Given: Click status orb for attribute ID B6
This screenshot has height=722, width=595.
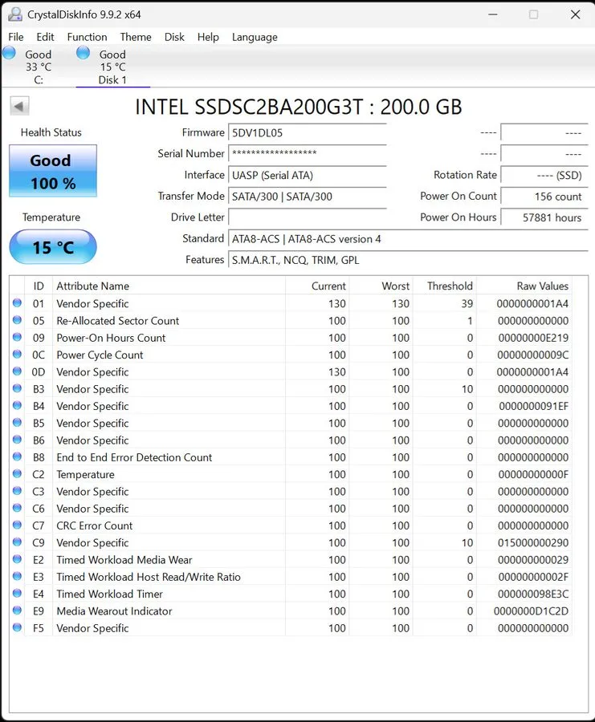Looking at the screenshot, I should [17, 440].
